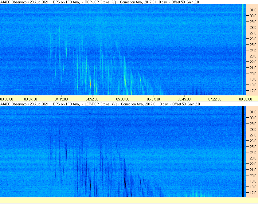The height and width of the screenshot is (204, 258).
Task: Click the bright vertical stripe in the Stokes -V spectrogram
Action: [243, 49]
